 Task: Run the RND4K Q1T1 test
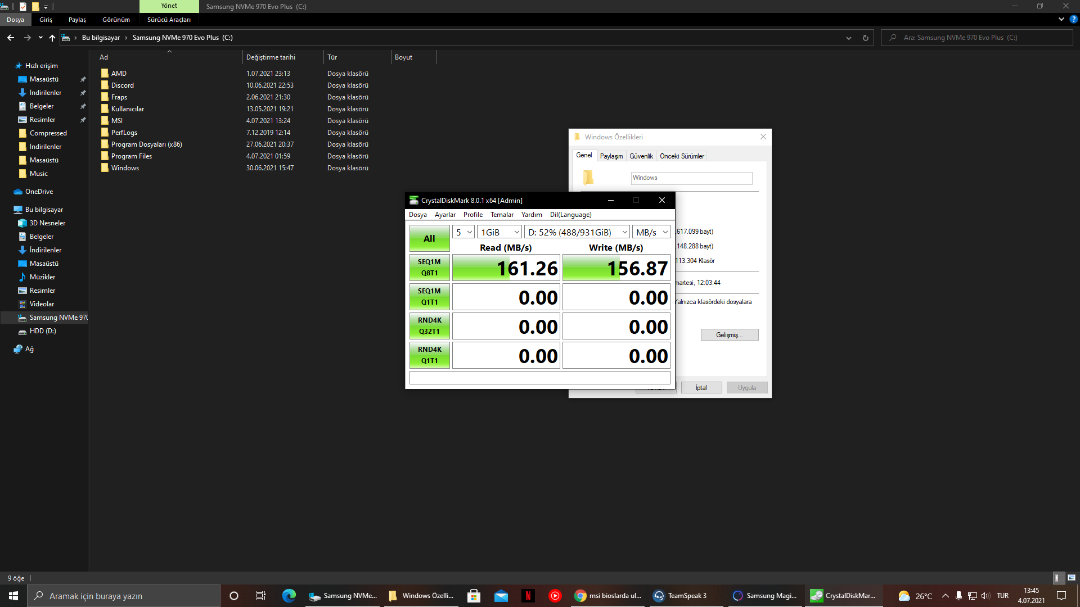click(x=429, y=355)
